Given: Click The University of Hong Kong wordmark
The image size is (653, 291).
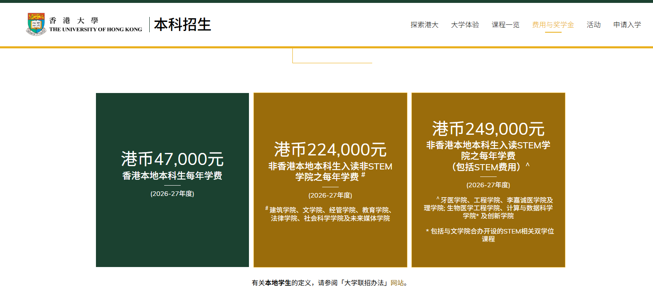Looking at the screenshot, I should (96, 25).
